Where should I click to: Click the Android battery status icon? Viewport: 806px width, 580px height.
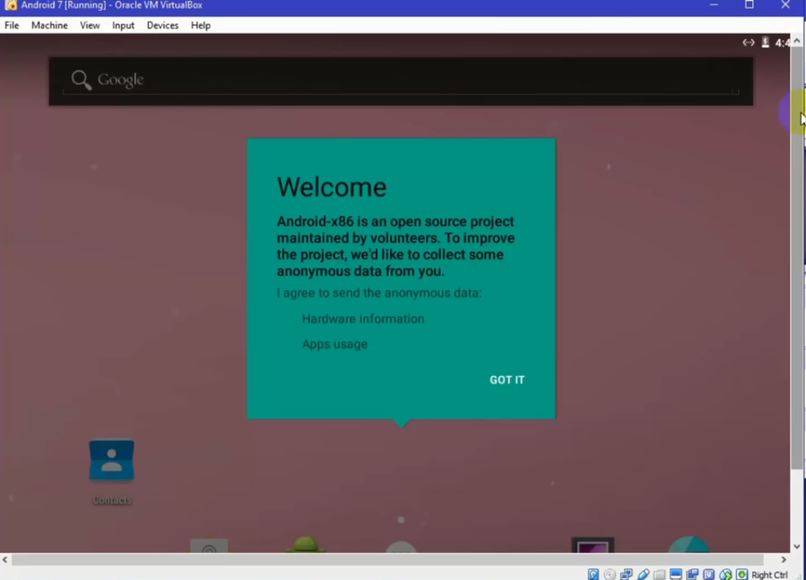[x=766, y=43]
